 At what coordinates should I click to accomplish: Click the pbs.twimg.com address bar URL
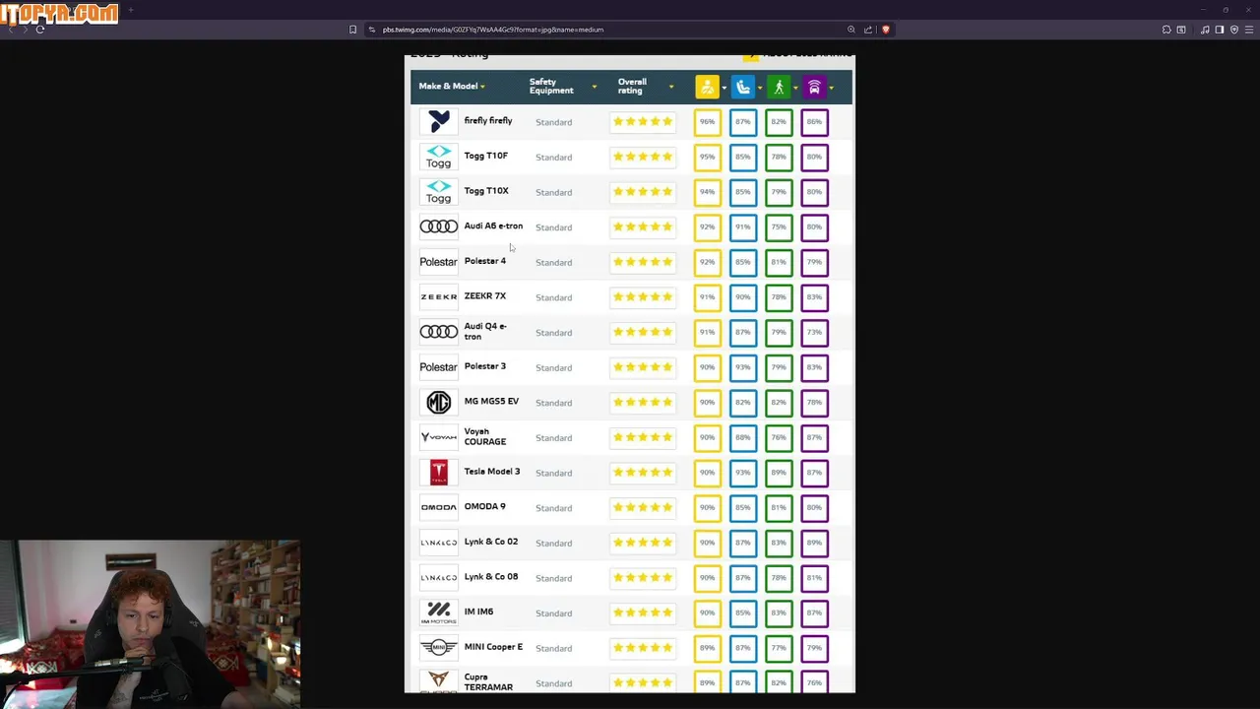(493, 30)
